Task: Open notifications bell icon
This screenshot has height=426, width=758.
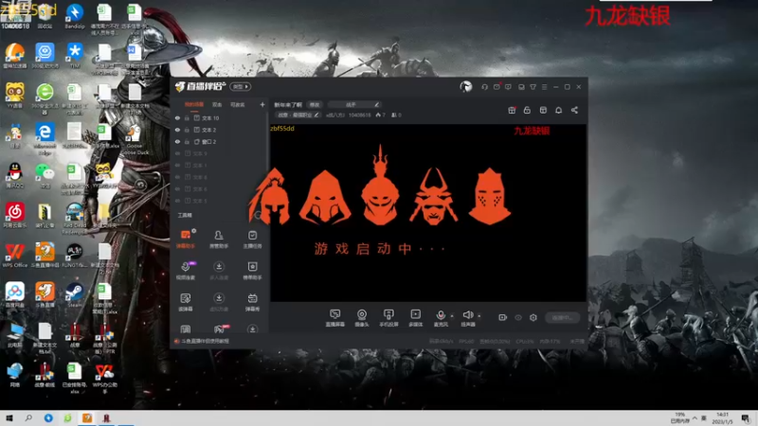Action: [558, 110]
